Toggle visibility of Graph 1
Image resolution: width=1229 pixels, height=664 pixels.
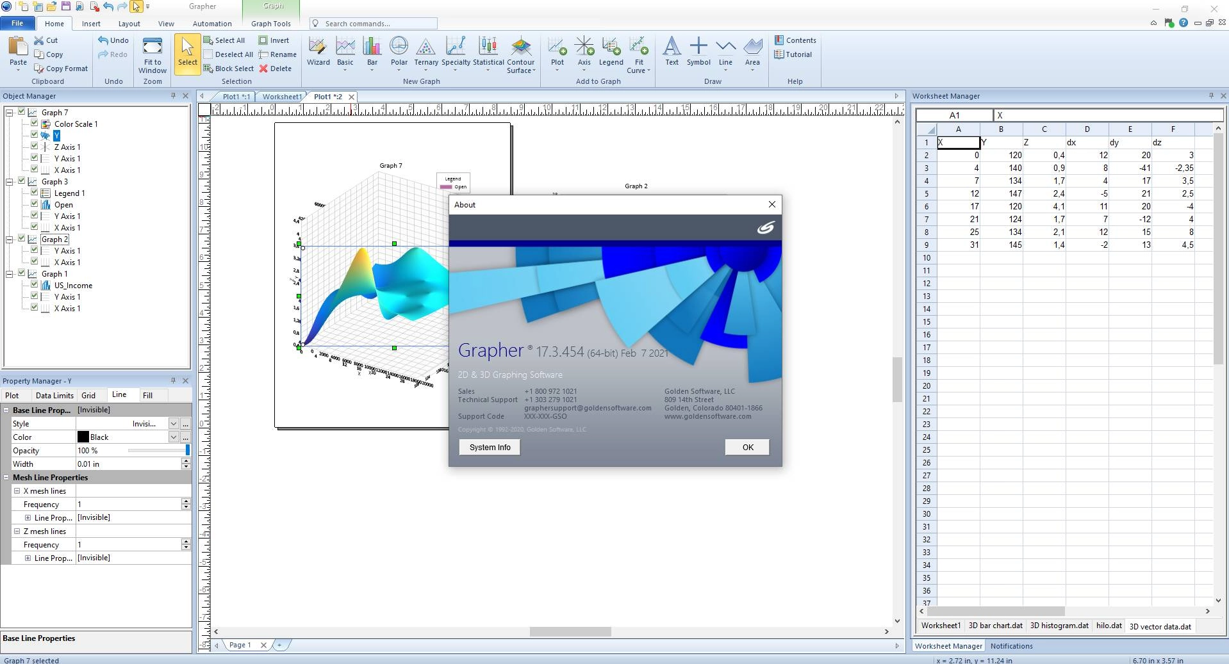click(22, 273)
